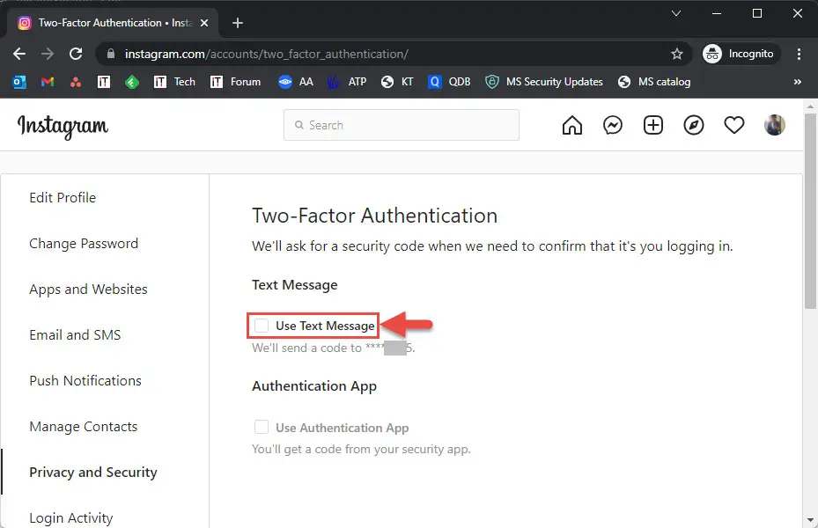This screenshot has width=818, height=528.
Task: Bookmark page with star icon
Action: pos(677,54)
